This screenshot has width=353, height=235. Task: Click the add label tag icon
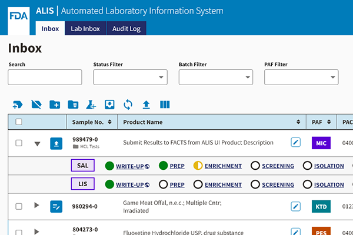pos(18,105)
